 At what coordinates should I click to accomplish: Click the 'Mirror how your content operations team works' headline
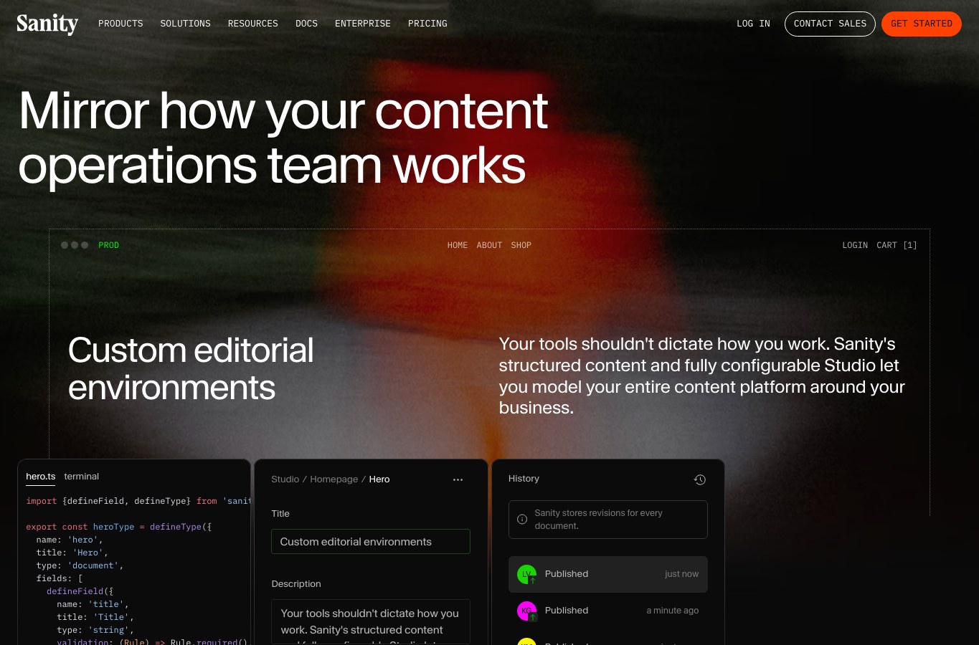283,138
